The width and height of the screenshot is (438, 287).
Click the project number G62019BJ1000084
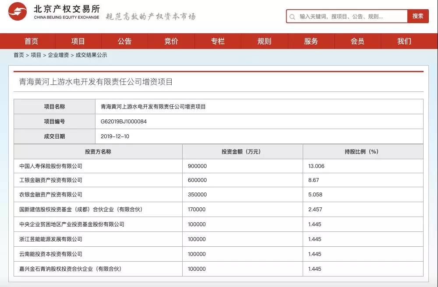tap(124, 122)
